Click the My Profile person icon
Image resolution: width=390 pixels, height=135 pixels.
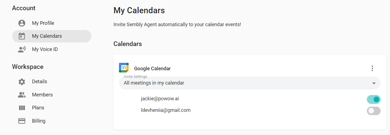tap(22, 23)
